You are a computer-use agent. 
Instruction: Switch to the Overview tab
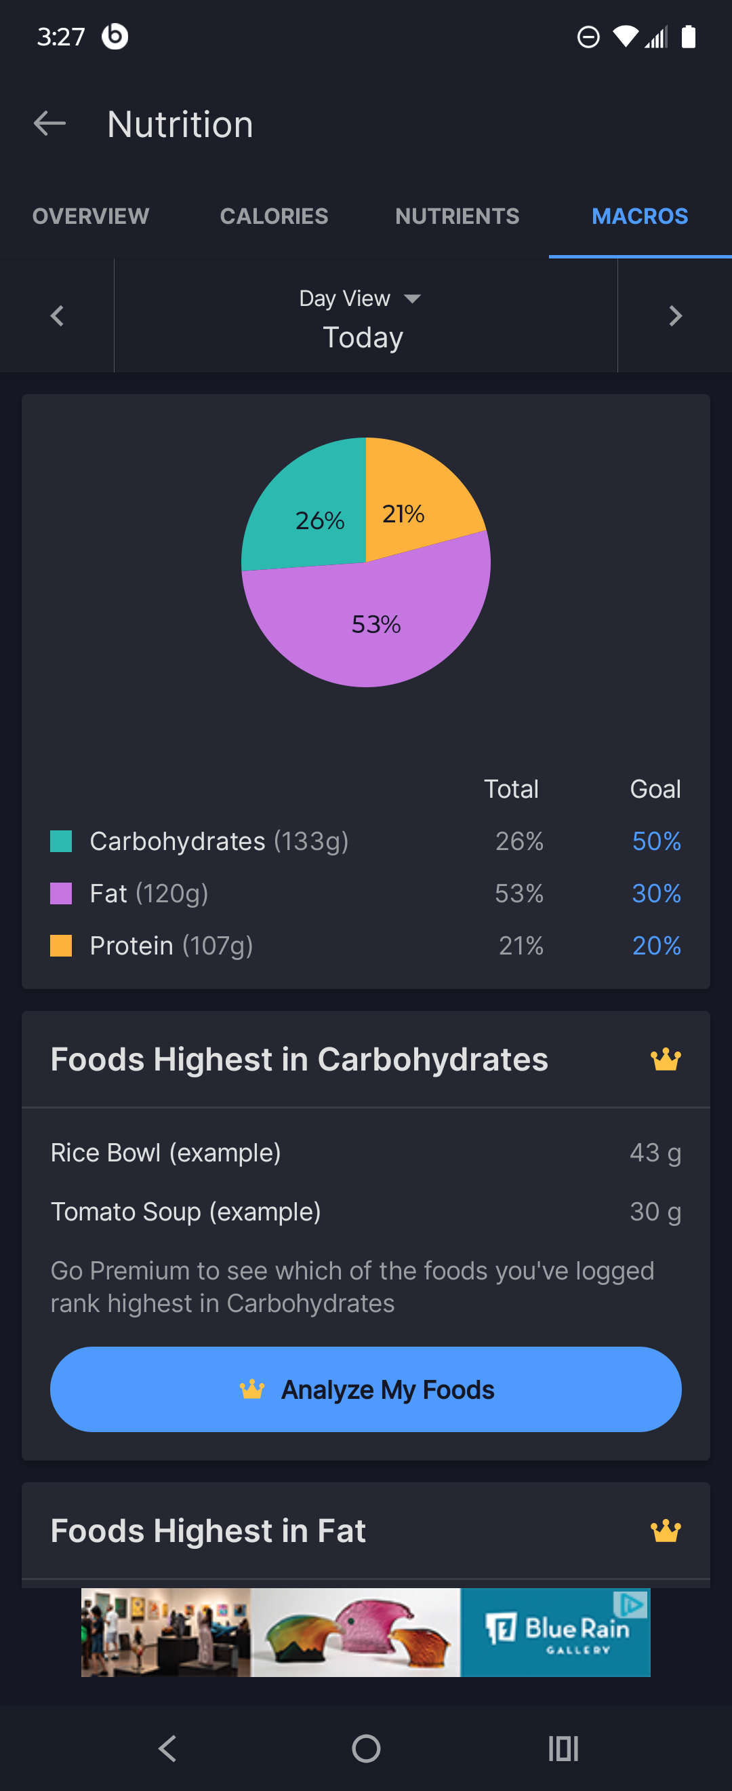[x=91, y=216]
